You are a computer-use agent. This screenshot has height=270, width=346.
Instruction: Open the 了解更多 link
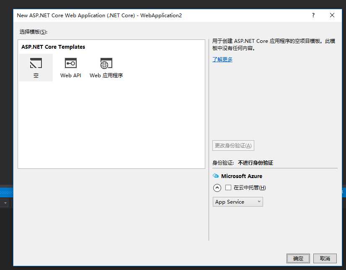(222, 60)
